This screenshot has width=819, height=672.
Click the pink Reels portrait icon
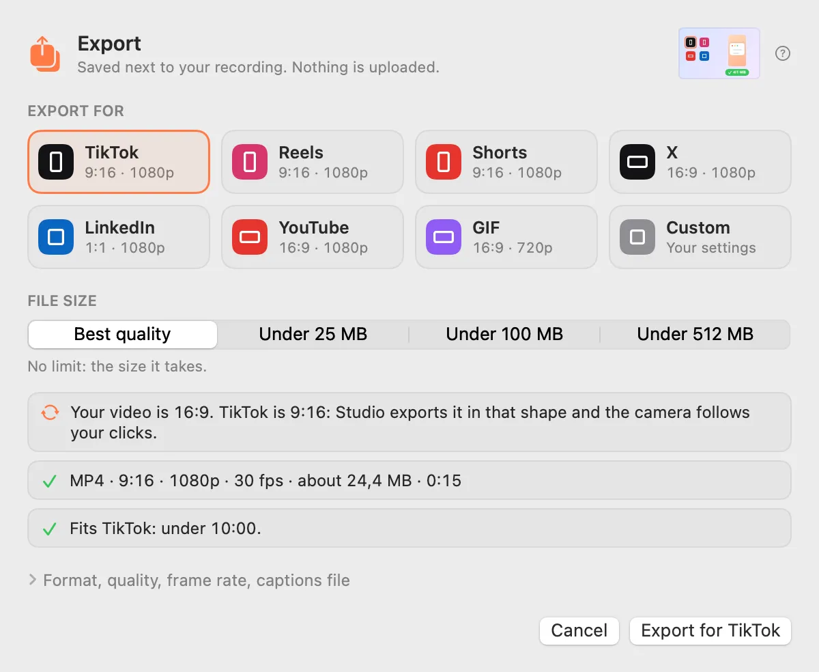tap(250, 162)
